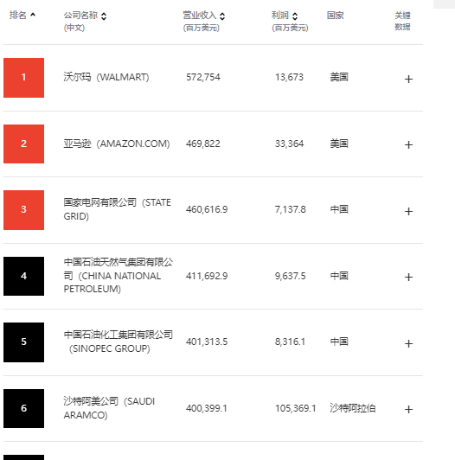Open 中国石油化工集团有限公司 (SINOPEC GROUP) entry
Image resolution: width=455 pixels, height=460 pixels.
[x=118, y=342]
